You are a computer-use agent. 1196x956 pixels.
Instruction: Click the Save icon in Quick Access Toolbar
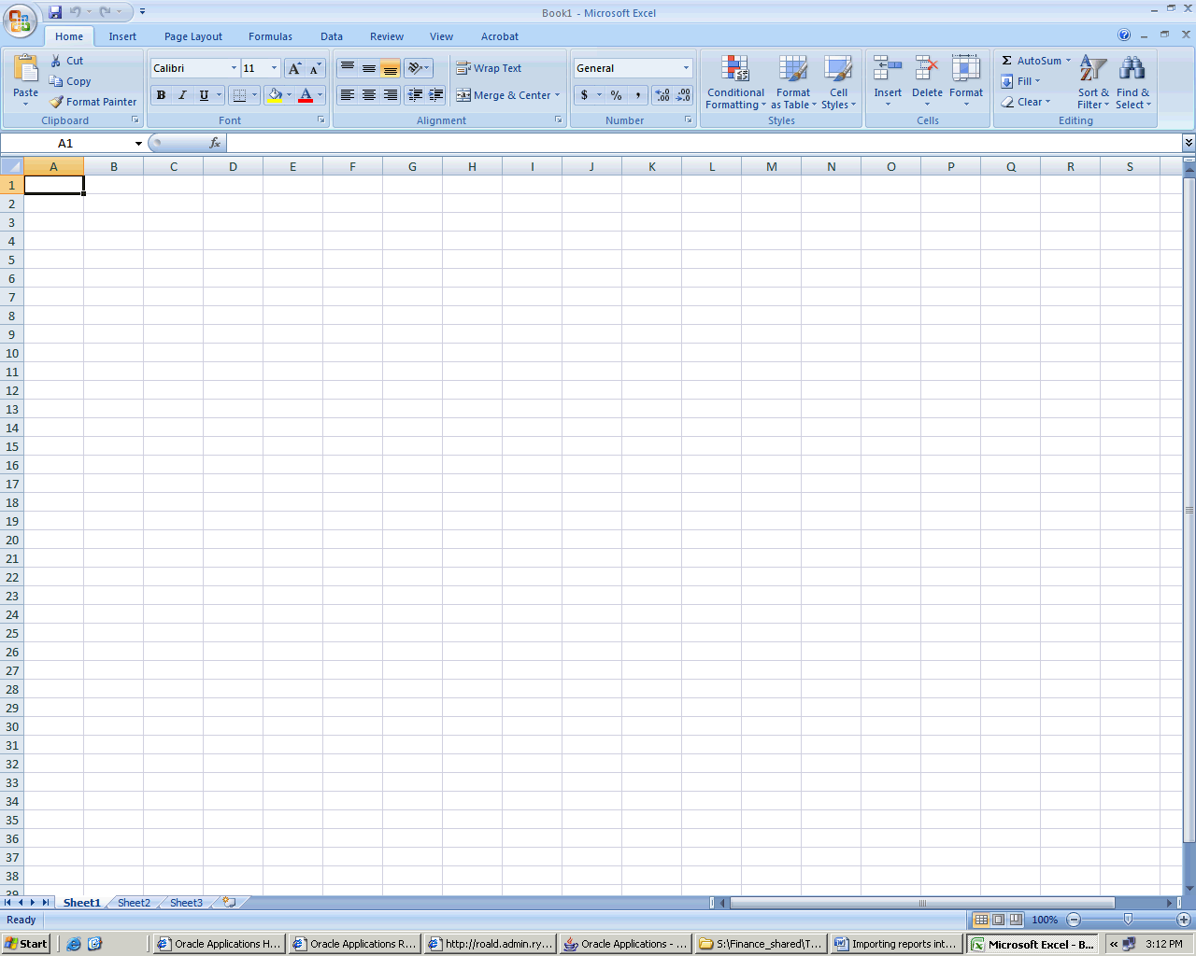point(55,12)
